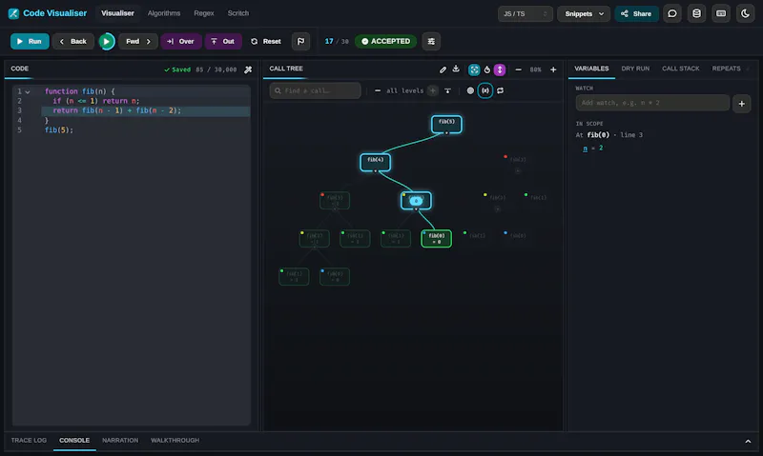Reset the execution
The height and width of the screenshot is (456, 763).
(x=266, y=41)
